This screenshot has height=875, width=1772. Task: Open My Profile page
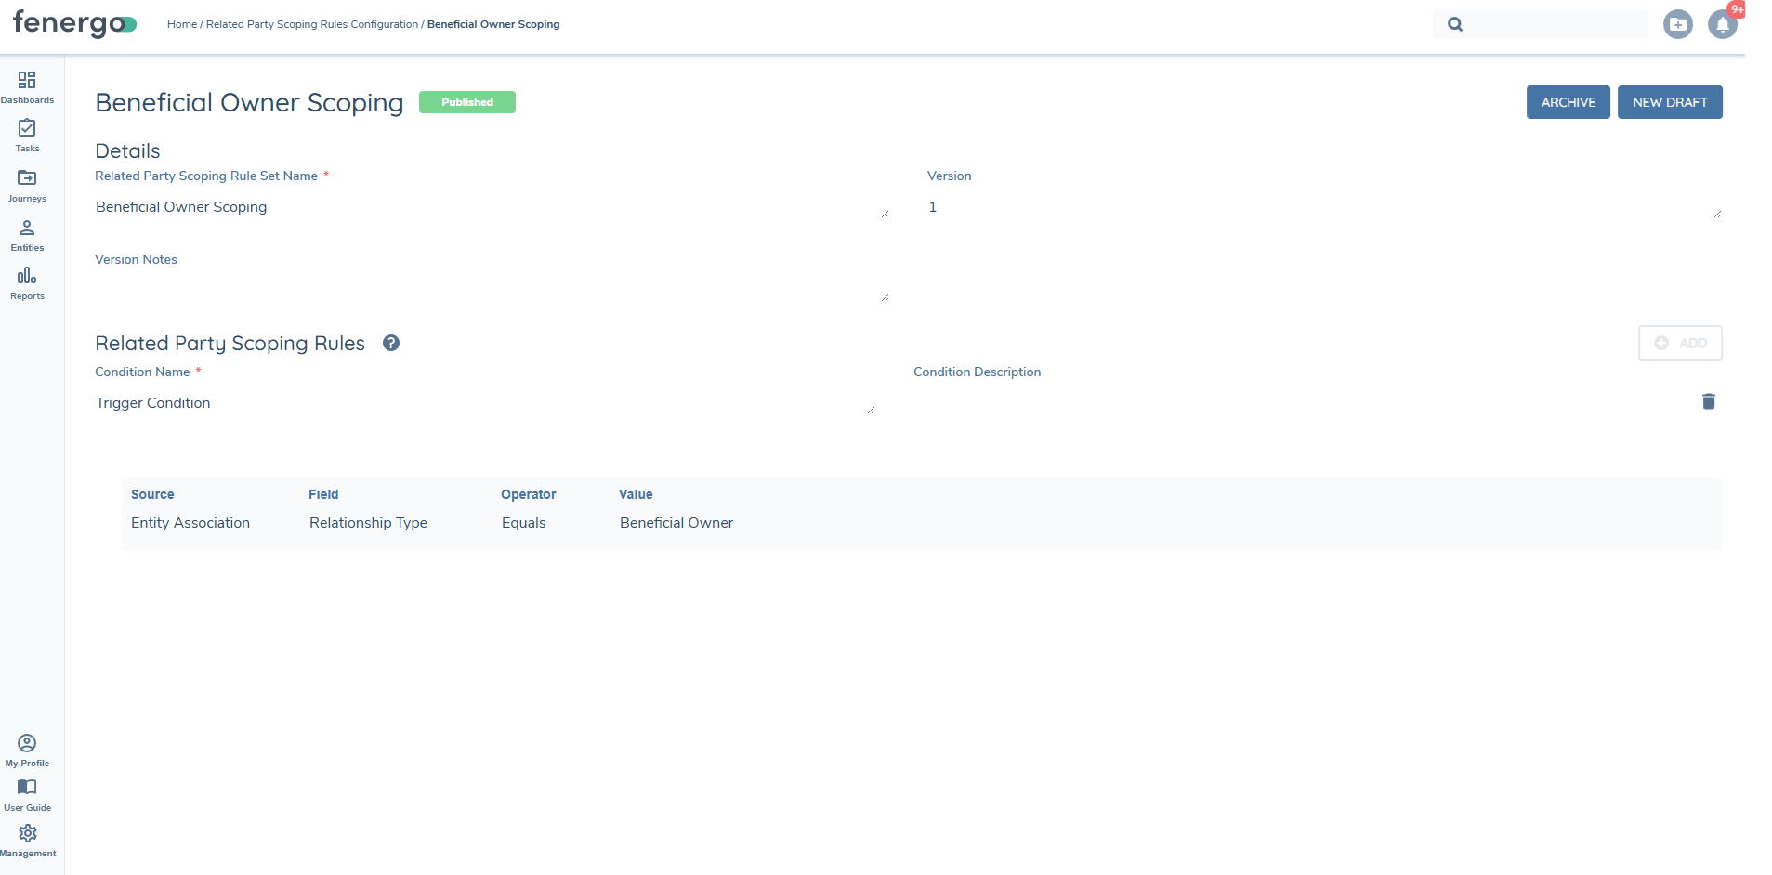(x=27, y=750)
